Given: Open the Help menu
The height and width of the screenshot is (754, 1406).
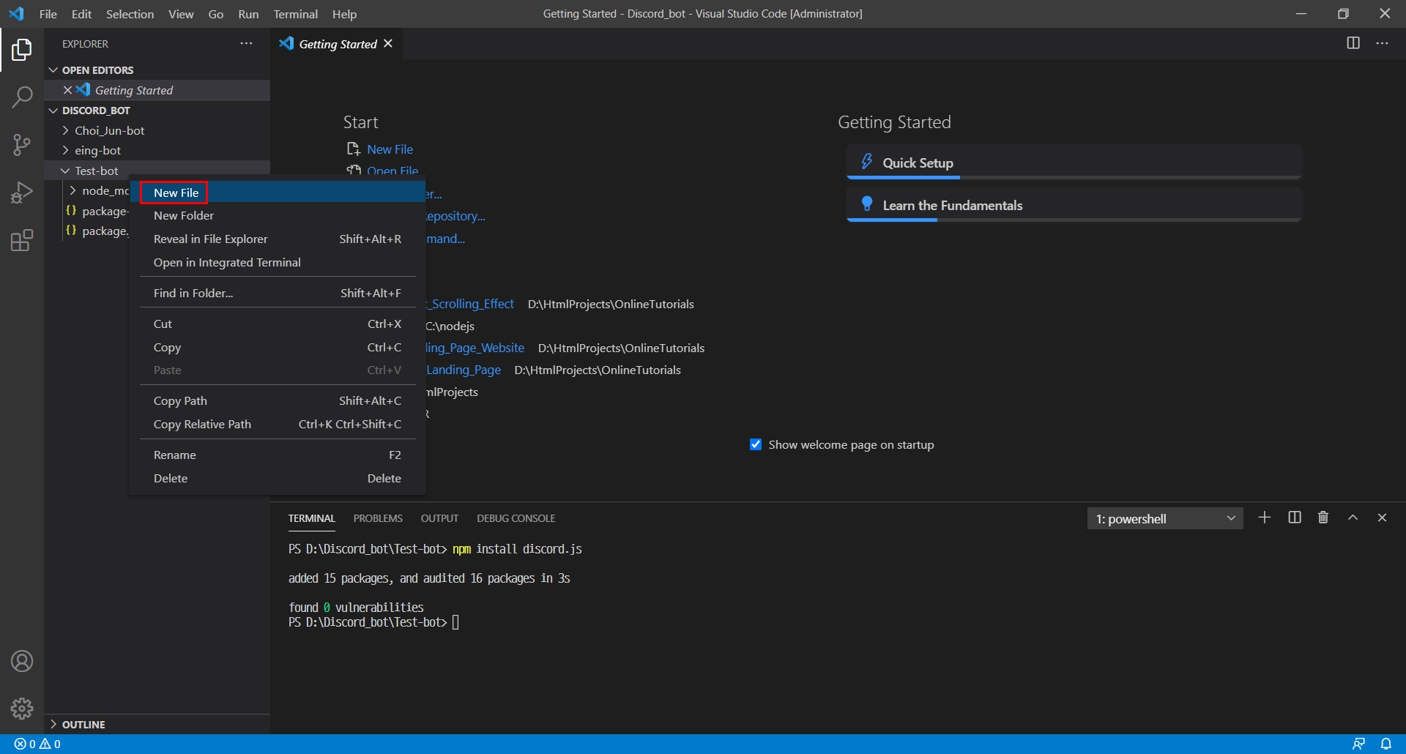Looking at the screenshot, I should 344,14.
